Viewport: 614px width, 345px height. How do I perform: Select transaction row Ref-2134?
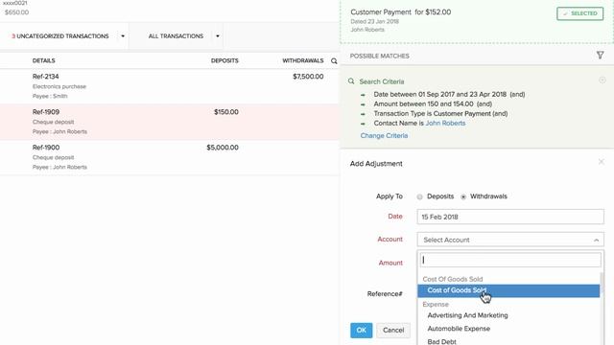click(x=170, y=86)
